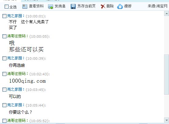Click the 另存当前页 text label
169x124 pixels.
coord(86,6)
